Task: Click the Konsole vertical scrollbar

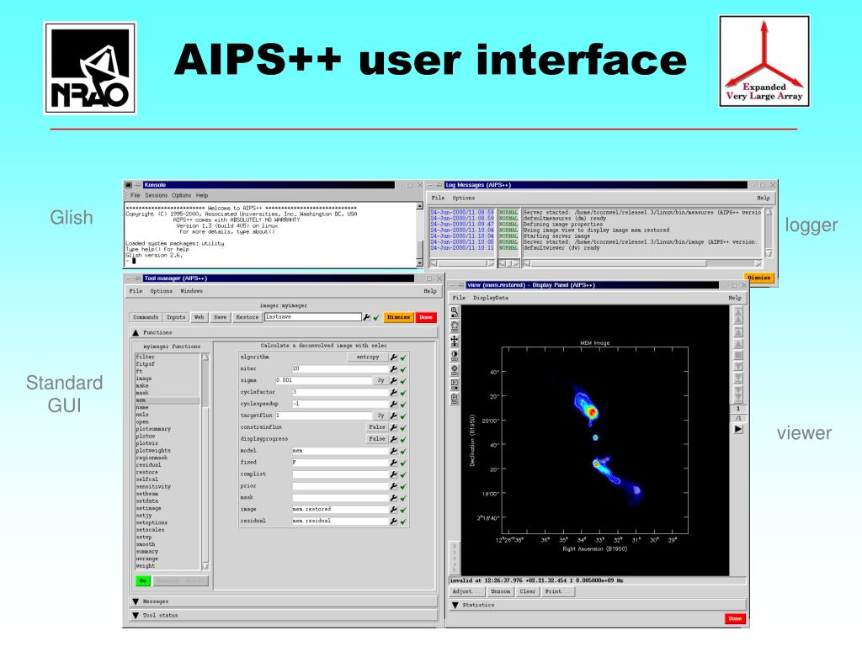Action: click(x=419, y=236)
